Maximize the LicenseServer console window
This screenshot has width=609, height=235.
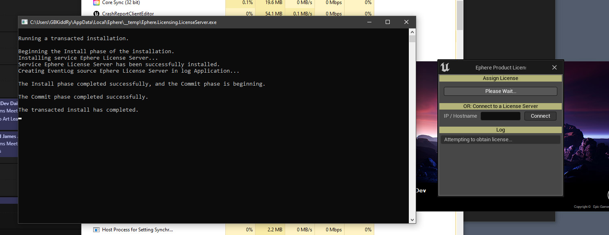click(387, 22)
